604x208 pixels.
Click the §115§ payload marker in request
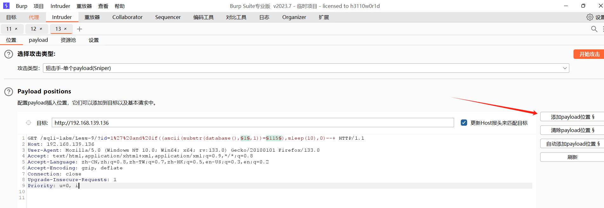274,138
